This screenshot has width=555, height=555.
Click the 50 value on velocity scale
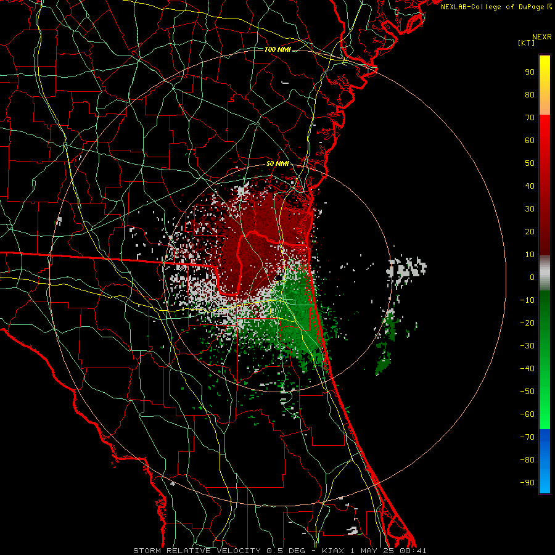coord(530,163)
